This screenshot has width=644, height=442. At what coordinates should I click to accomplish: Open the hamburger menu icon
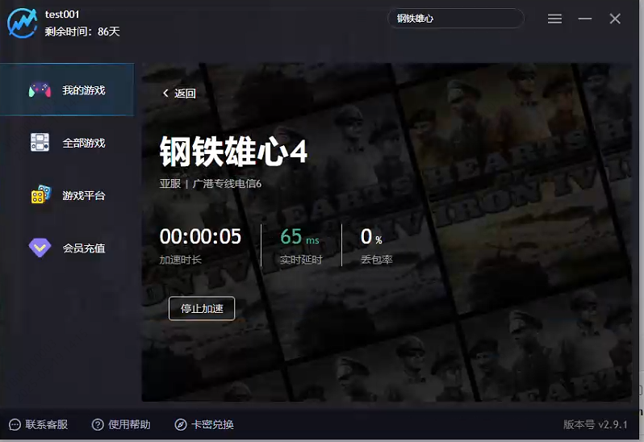tap(554, 19)
